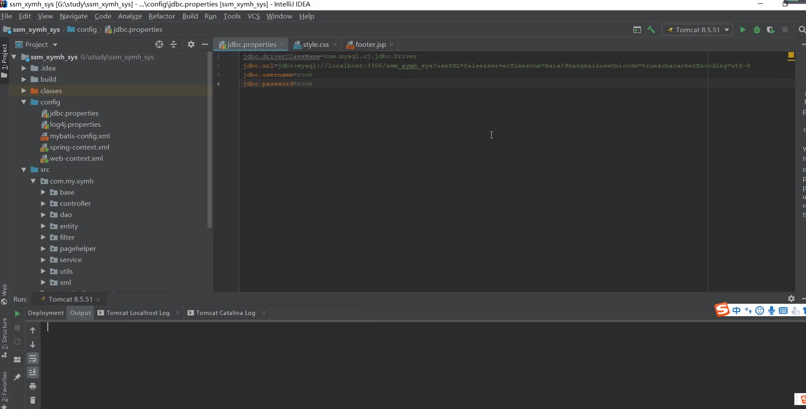This screenshot has width=806, height=409.
Task: Open the Z: Structure tool window
Action: tap(4, 338)
